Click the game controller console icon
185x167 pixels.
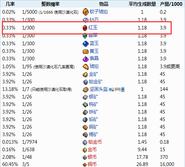coord(117,89)
